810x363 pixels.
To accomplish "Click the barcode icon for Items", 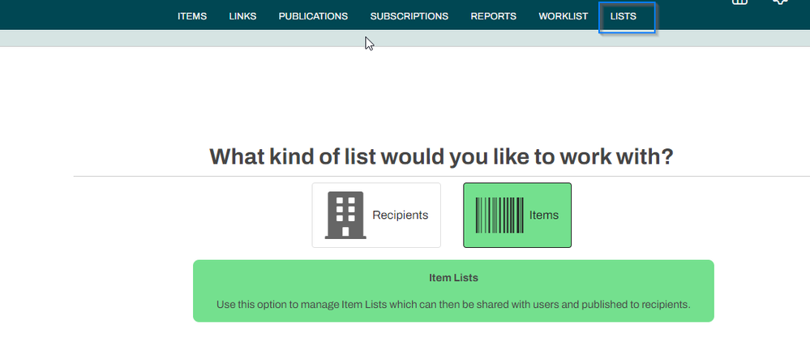I will [x=499, y=215].
